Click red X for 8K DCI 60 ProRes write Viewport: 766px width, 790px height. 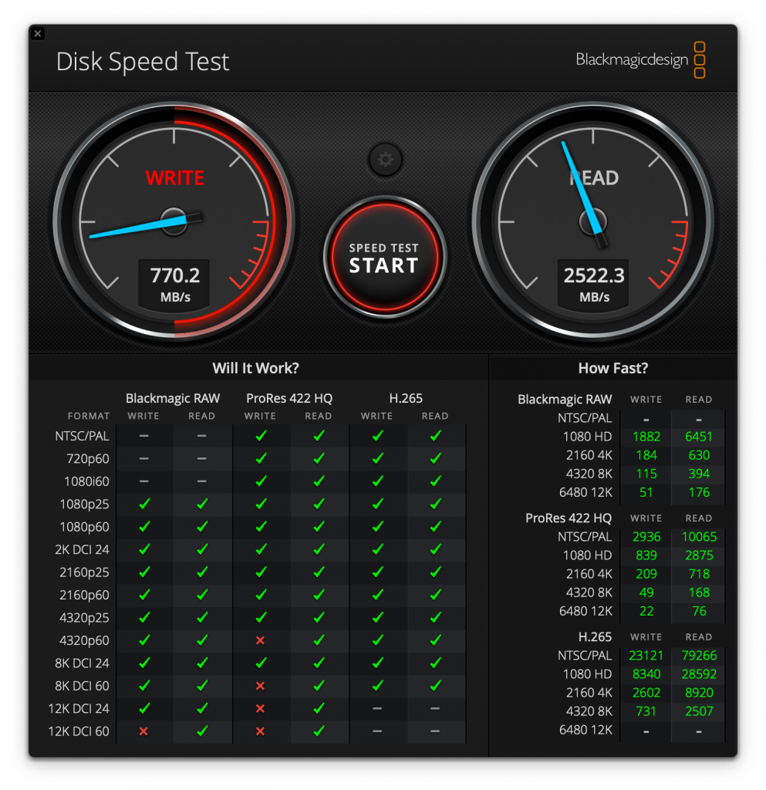pyautogui.click(x=260, y=686)
